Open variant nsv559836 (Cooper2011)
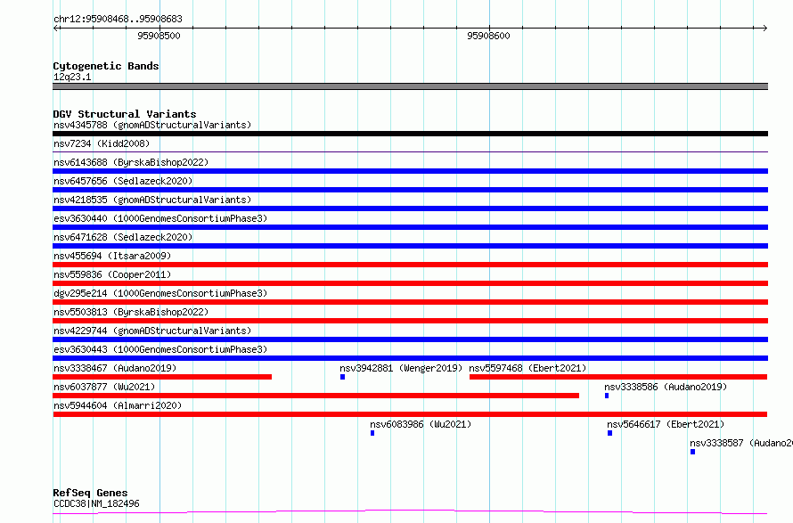Image resolution: width=793 pixels, height=523 pixels. [112, 274]
